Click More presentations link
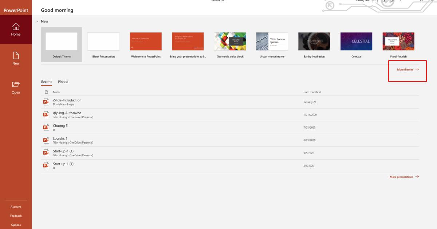This screenshot has height=229, width=437. [404, 177]
